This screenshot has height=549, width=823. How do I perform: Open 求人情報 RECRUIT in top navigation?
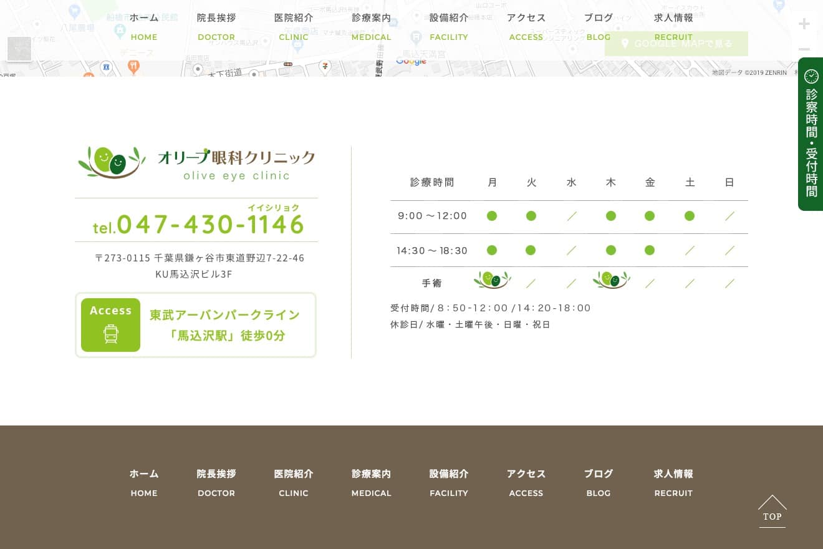[673, 27]
